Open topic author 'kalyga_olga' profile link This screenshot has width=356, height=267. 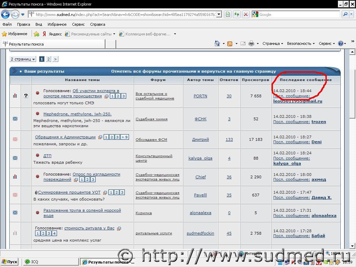(200, 158)
